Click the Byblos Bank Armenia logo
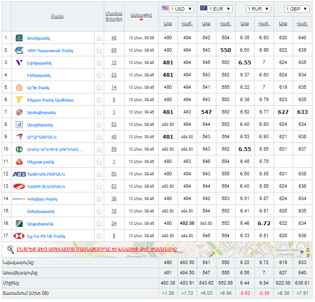 pos(19,100)
